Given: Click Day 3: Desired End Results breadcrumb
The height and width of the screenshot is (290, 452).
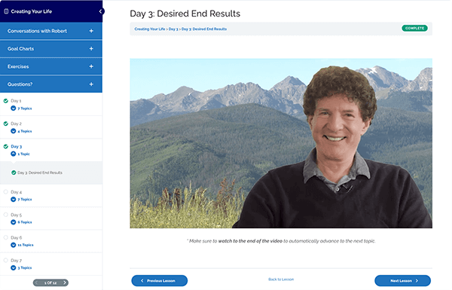Looking at the screenshot, I should pos(204,29).
